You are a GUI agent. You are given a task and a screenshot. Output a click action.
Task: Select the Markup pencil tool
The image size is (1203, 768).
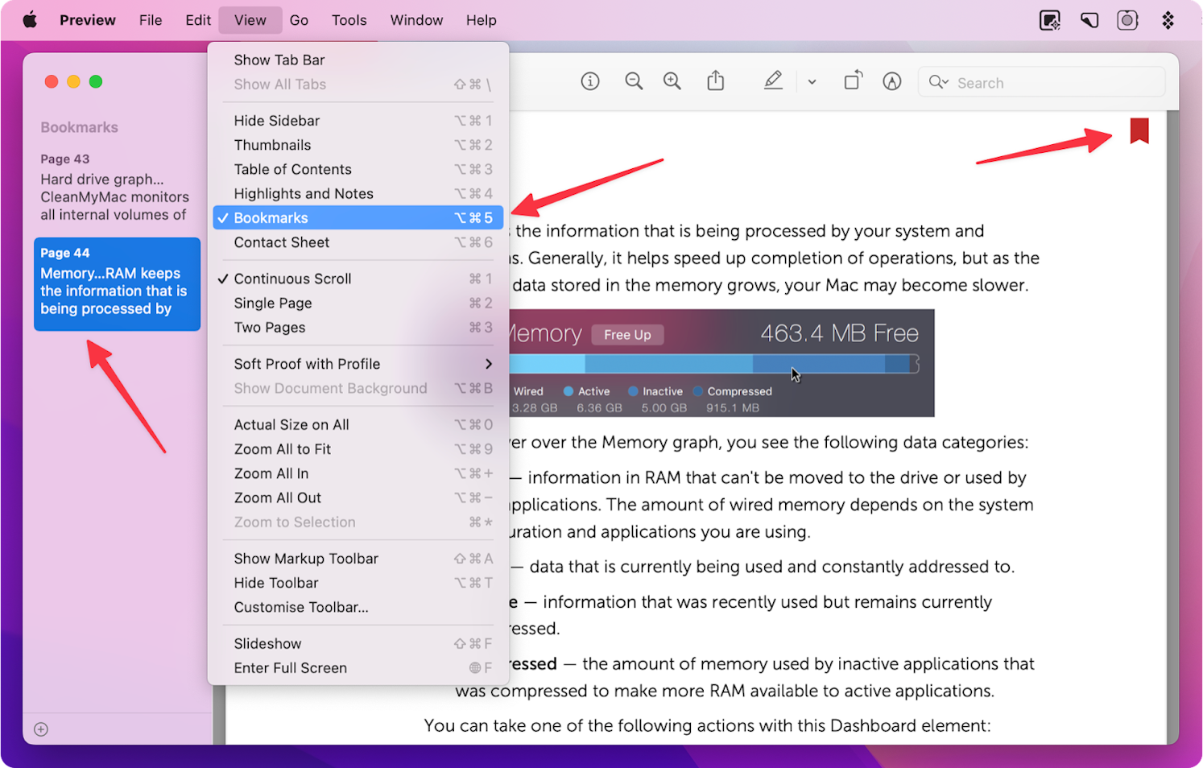coord(773,81)
